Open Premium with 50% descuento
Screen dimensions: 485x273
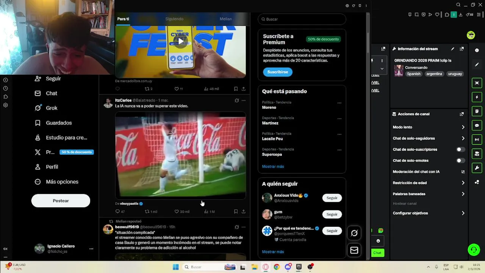pos(64,152)
